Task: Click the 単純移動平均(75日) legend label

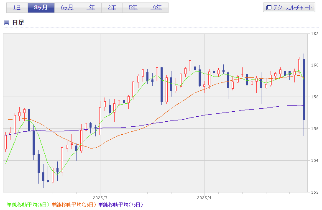Action: click(x=120, y=205)
